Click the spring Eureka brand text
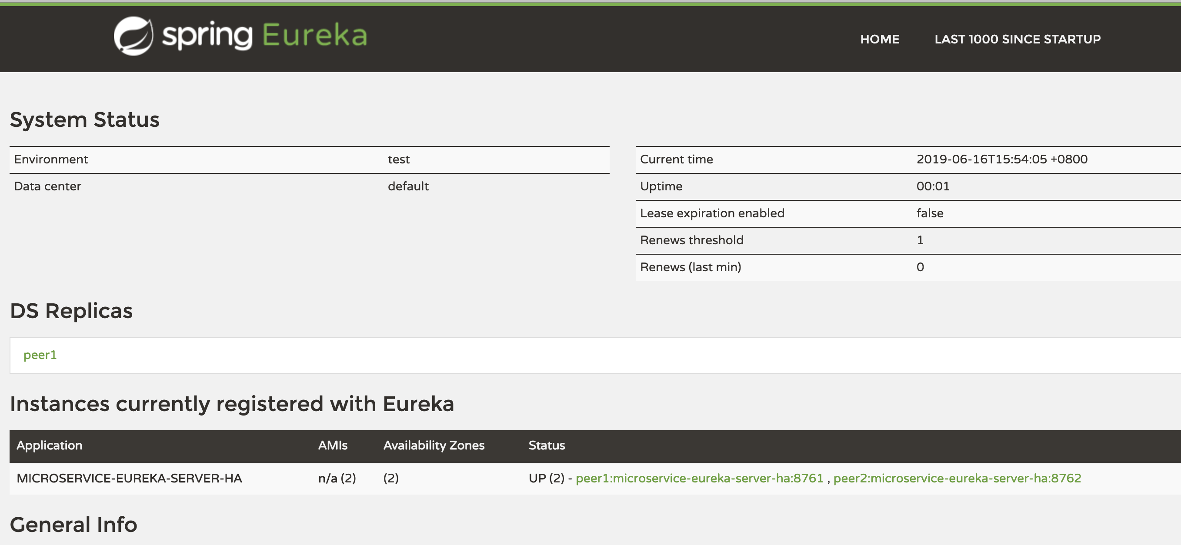 (x=264, y=36)
